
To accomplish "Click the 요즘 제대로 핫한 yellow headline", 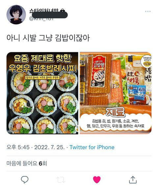I will (42, 58).
